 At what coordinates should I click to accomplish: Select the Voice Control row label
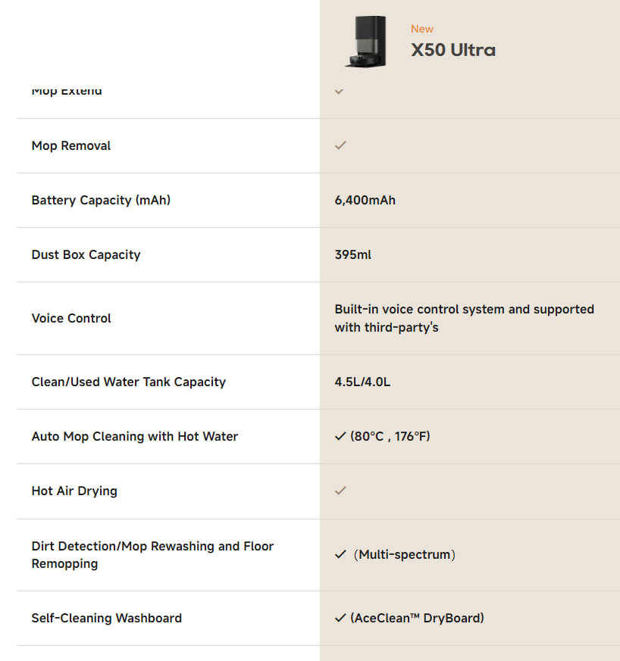click(71, 318)
